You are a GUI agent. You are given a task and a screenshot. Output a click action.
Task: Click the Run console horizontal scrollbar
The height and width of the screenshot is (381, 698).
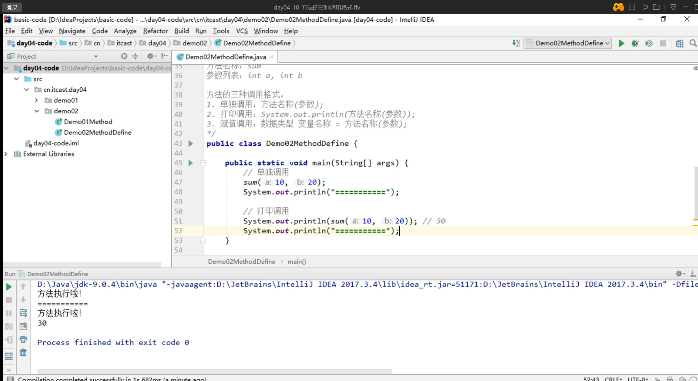click(x=214, y=371)
